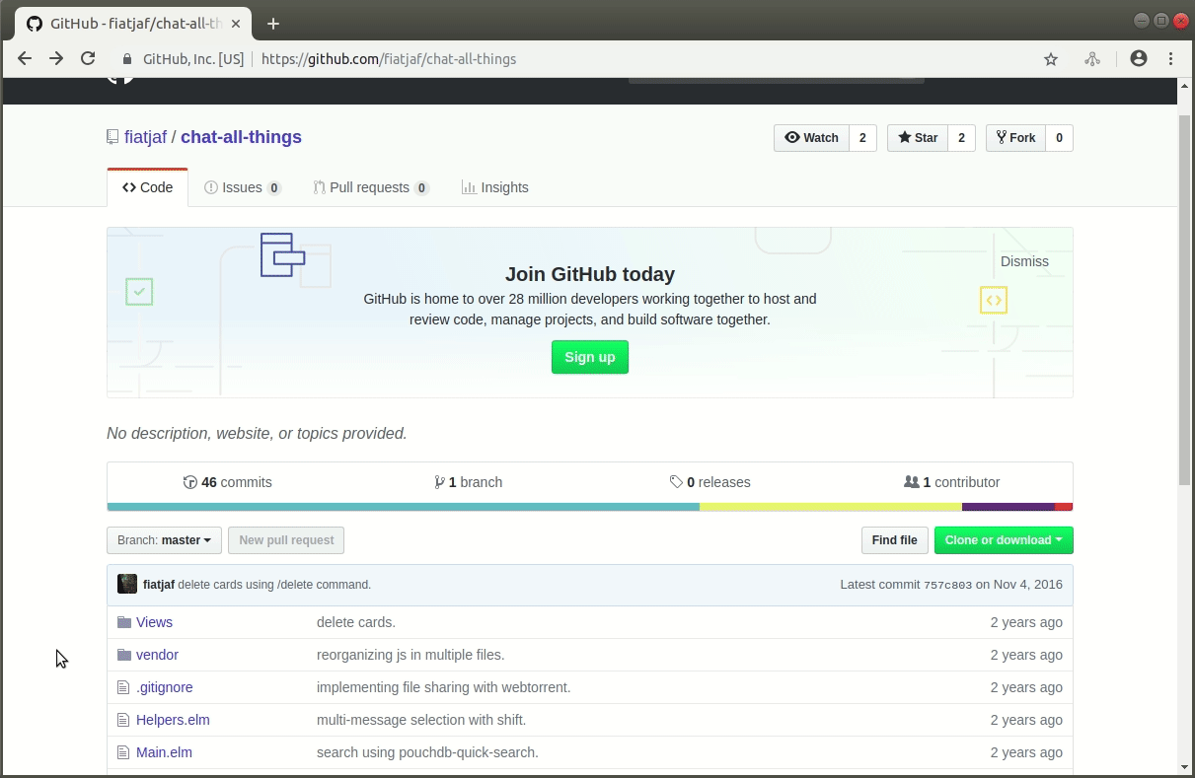Open the fiatjaf owner link in repository title
1195x778 pixels.
tap(145, 137)
